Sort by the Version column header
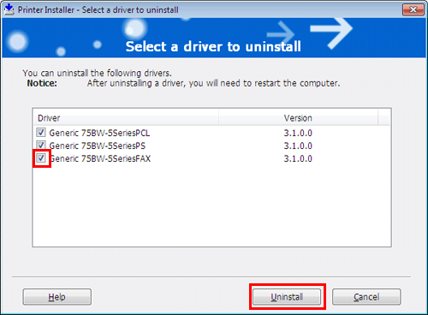 point(298,118)
